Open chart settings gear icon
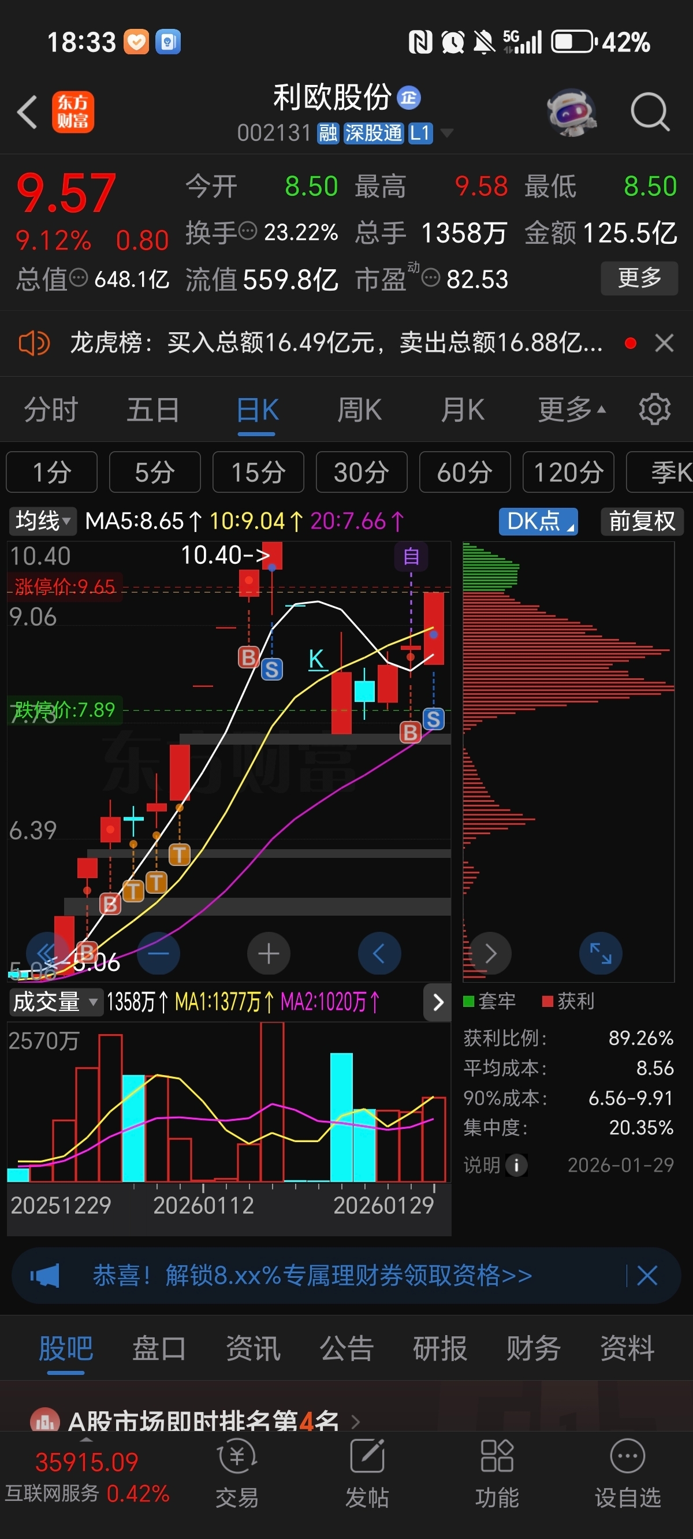Viewport: 693px width, 1539px height. [654, 409]
